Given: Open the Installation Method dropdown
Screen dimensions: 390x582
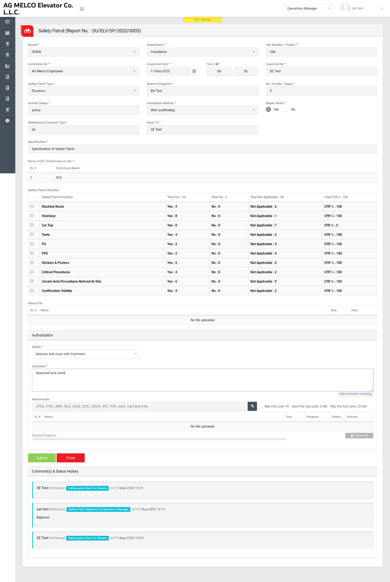Looking at the screenshot, I should click(x=202, y=110).
